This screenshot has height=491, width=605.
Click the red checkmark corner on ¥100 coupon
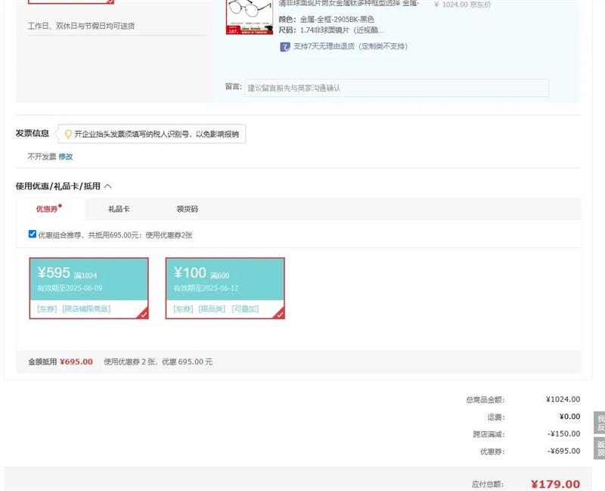click(280, 314)
